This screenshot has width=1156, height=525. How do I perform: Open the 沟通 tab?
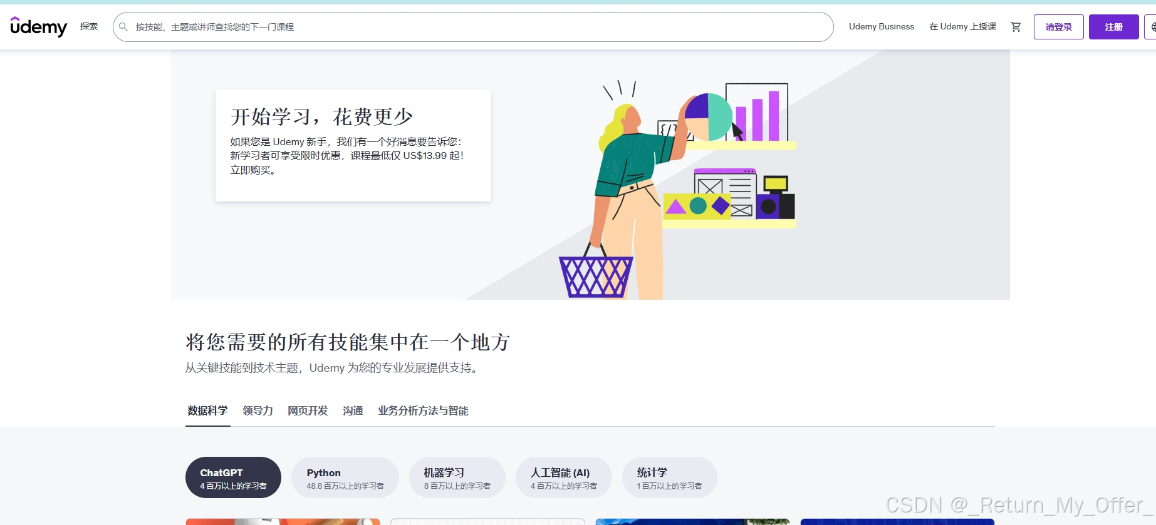(x=353, y=410)
